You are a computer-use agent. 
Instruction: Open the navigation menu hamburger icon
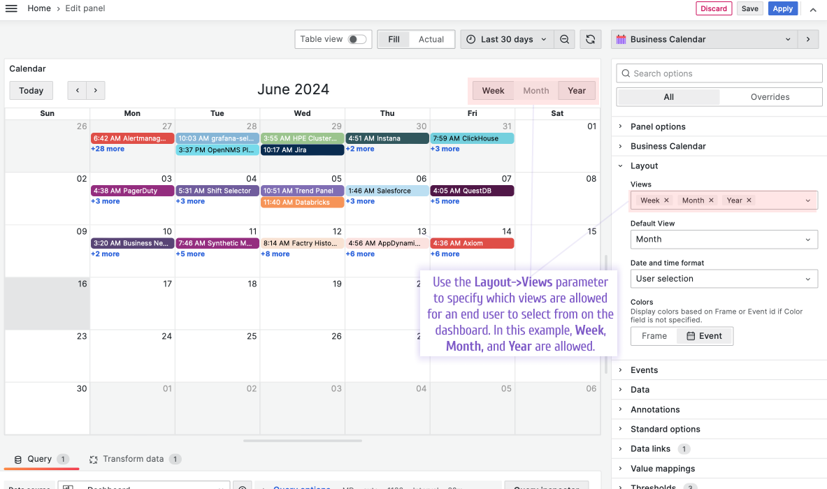(10, 8)
